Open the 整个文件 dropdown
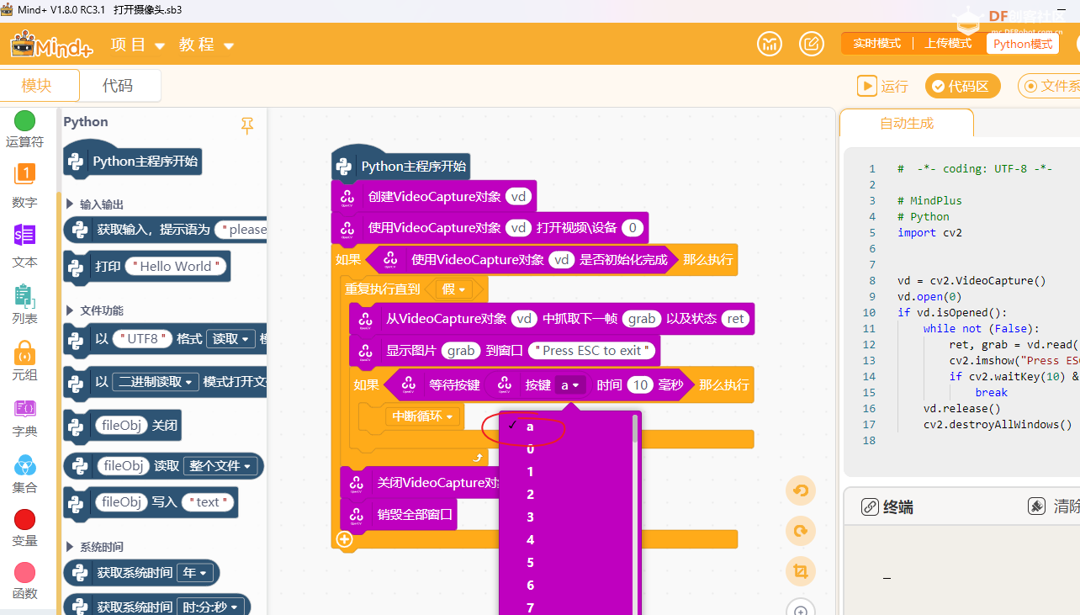The image size is (1080, 615). point(222,465)
